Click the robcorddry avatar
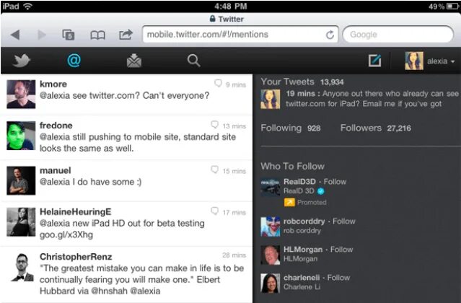Screen dimensions: 461x303 (x=271, y=227)
